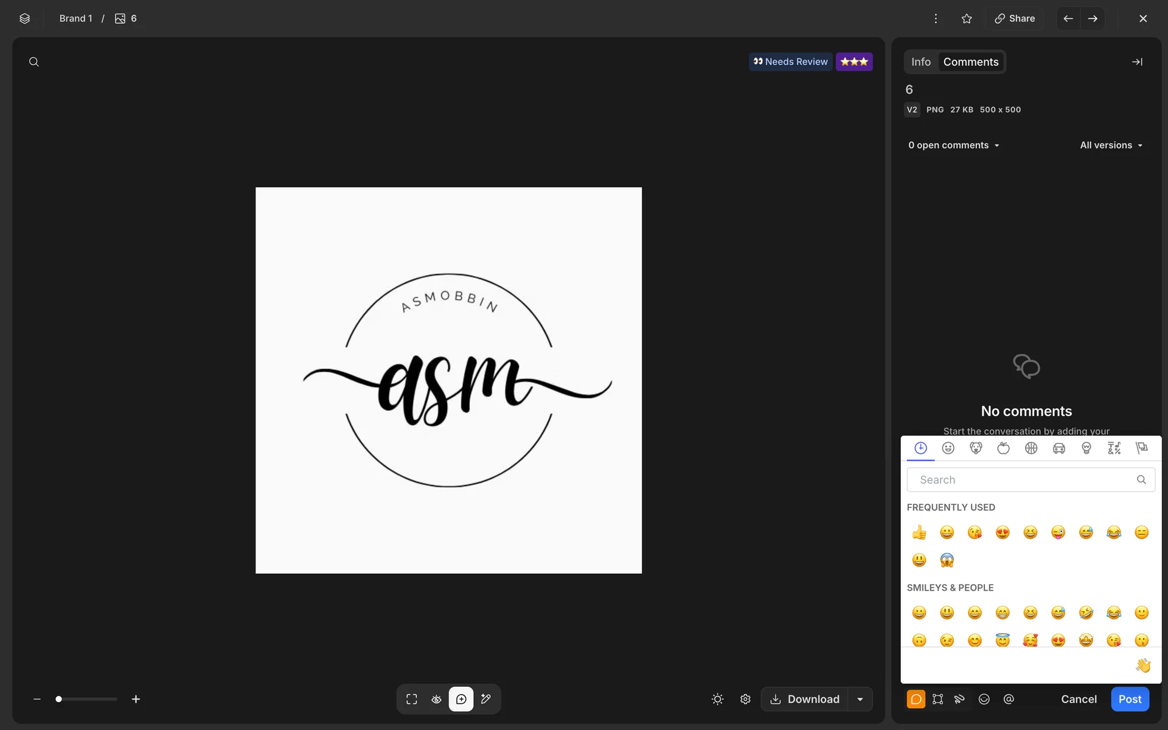Open the Animals & Nature emoji category
This screenshot has height=730, width=1168.
click(x=976, y=448)
